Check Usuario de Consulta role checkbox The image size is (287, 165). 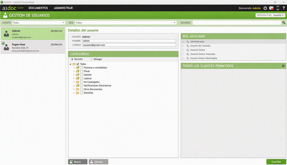pyautogui.click(x=183, y=46)
